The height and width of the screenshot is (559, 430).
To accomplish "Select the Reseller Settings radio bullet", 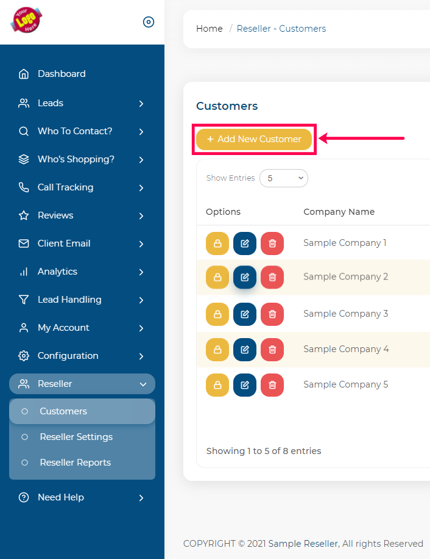I will tap(24, 437).
